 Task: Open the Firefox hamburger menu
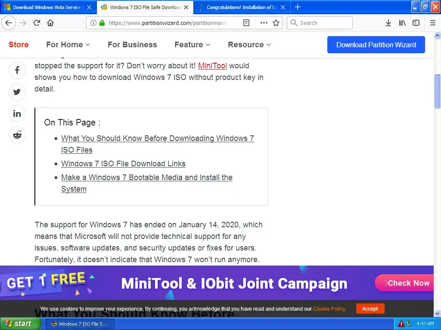[433, 23]
